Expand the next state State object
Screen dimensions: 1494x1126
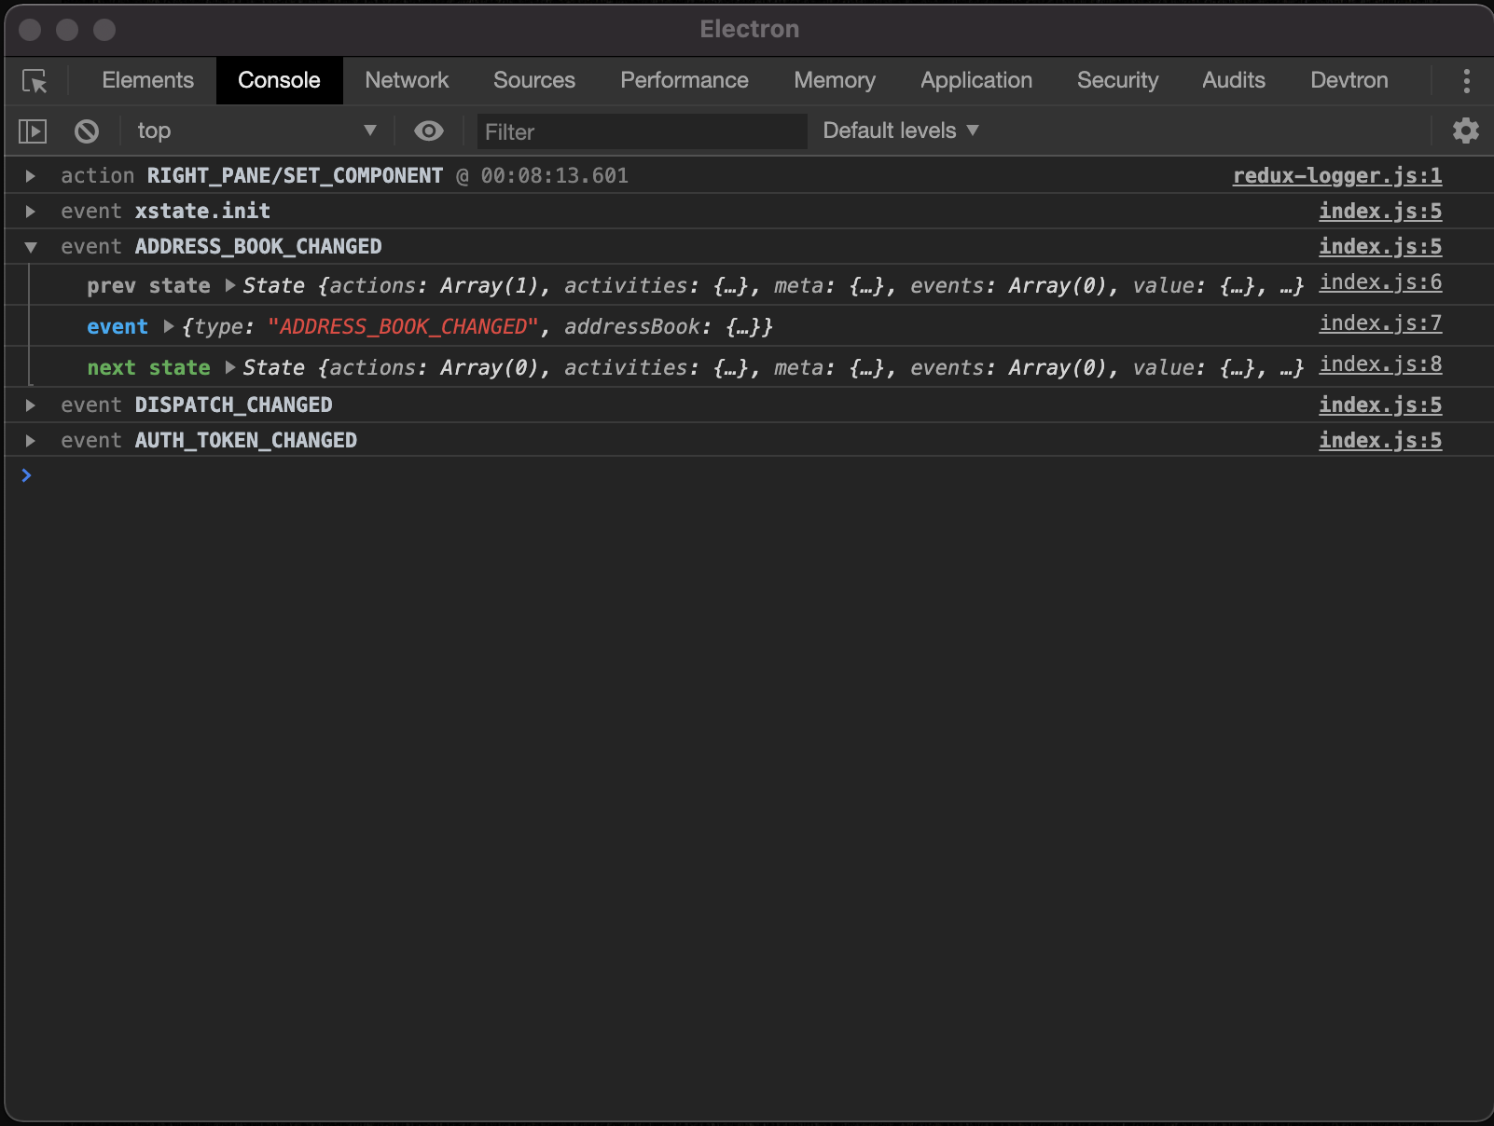click(229, 367)
